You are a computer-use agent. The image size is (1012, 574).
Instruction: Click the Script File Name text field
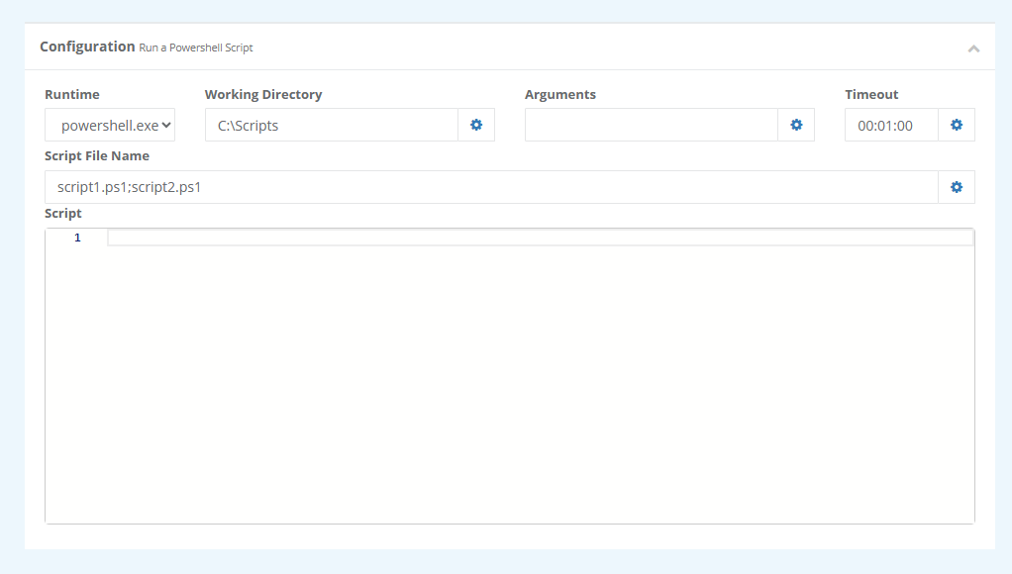490,187
